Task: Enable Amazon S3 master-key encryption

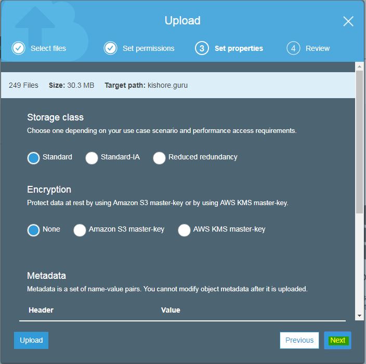Action: click(80, 230)
